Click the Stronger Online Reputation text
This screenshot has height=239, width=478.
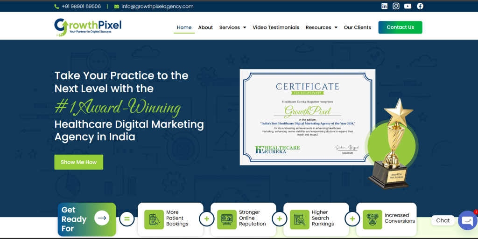click(x=253, y=218)
